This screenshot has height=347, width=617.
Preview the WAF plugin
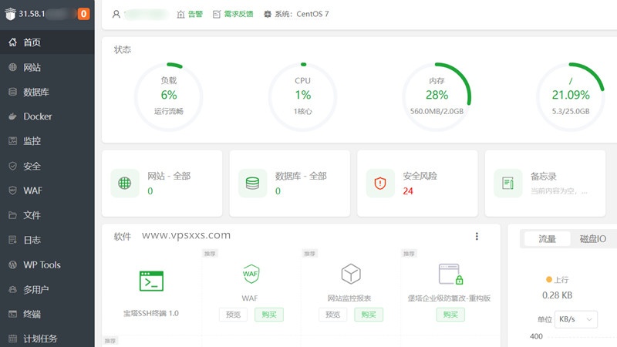point(233,315)
